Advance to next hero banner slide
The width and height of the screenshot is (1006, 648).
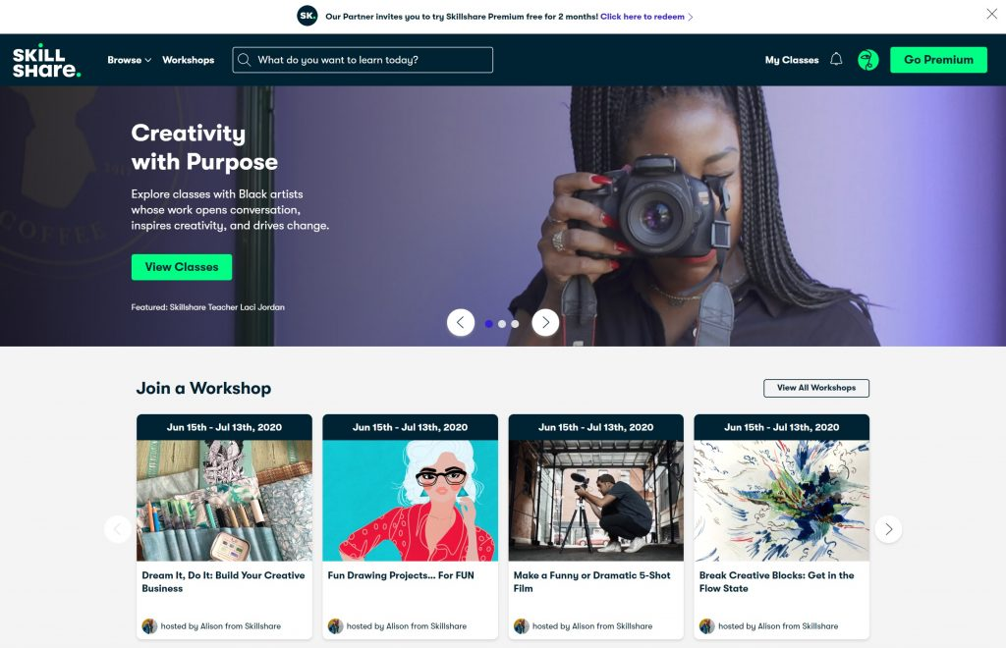coord(545,322)
